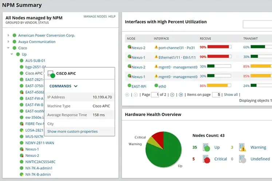
Task: Click AUS-SUB-01 green status icon
Action: (21, 61)
